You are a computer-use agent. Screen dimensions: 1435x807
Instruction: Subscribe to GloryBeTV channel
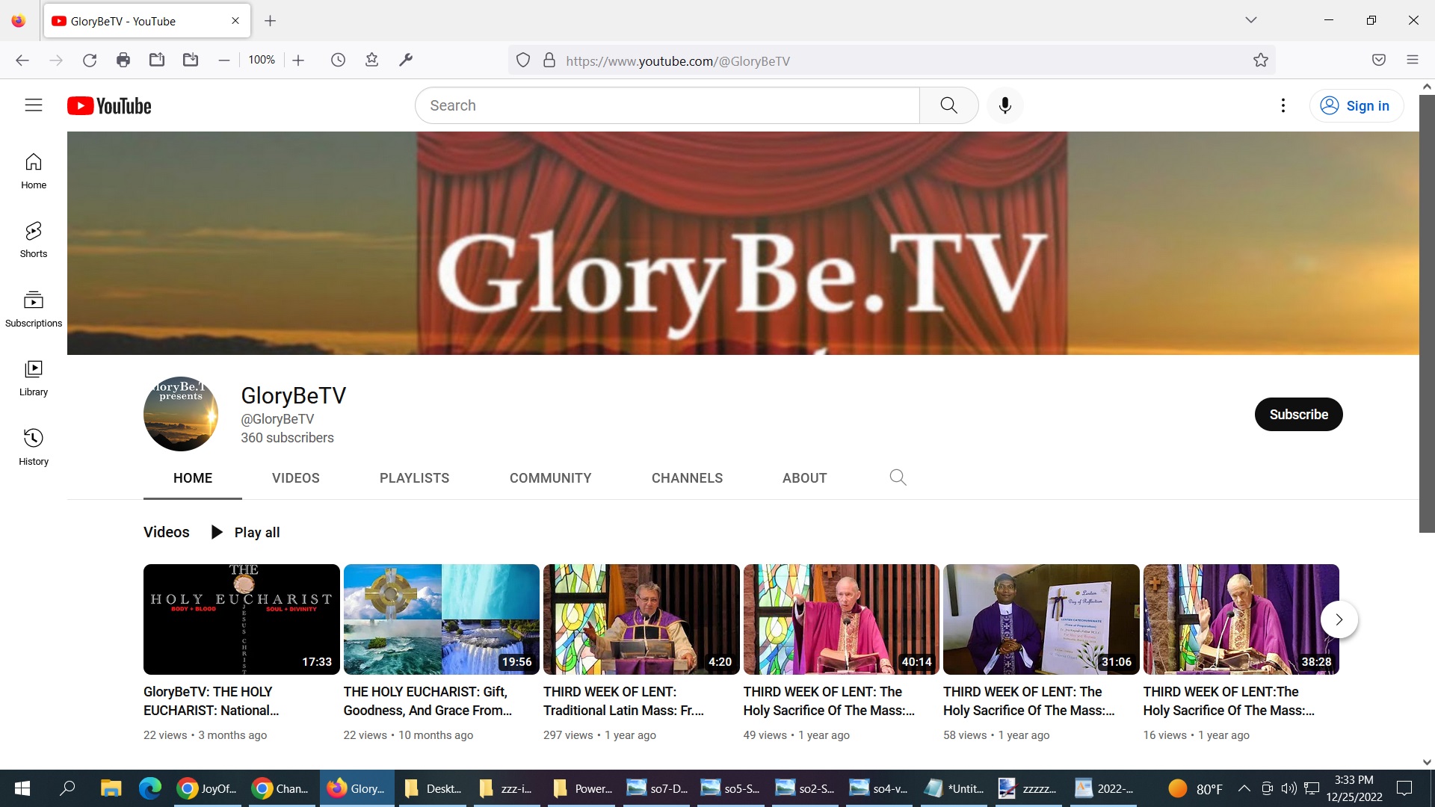pyautogui.click(x=1298, y=415)
